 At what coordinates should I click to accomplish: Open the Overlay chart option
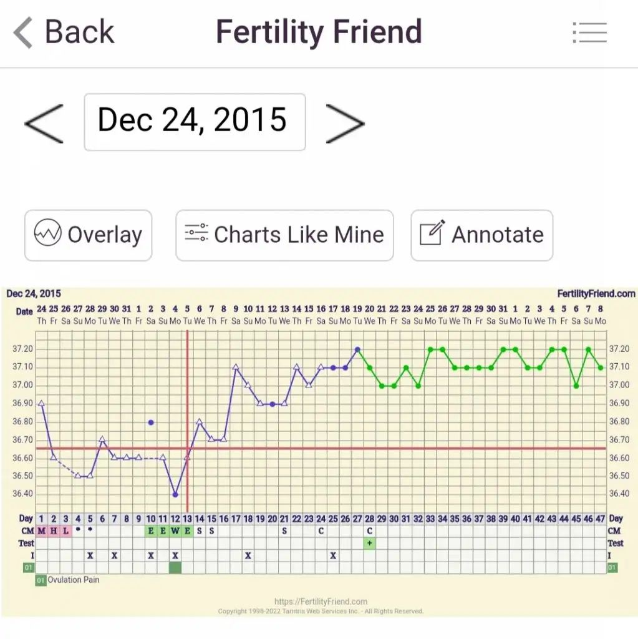click(x=88, y=235)
